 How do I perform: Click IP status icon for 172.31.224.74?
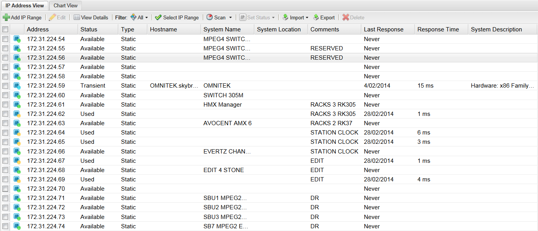17,226
